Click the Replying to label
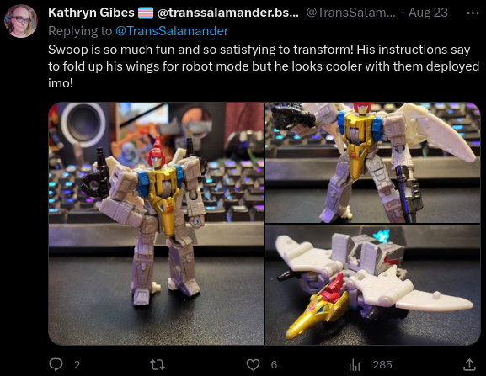Image resolution: width=486 pixels, height=376 pixels. tap(80, 31)
